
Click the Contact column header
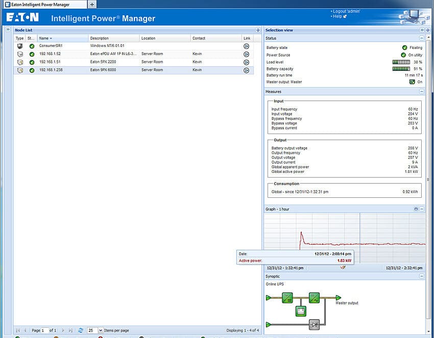215,38
